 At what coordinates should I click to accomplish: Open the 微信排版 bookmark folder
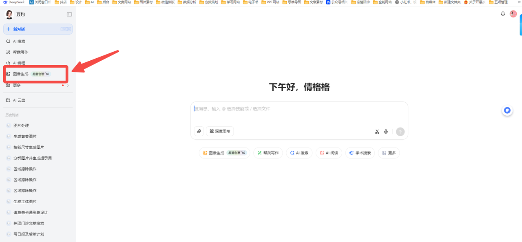click(x=165, y=2)
